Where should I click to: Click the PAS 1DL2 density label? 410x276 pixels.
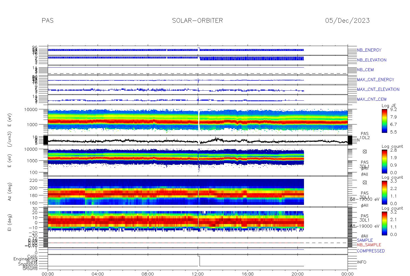coord(365,136)
